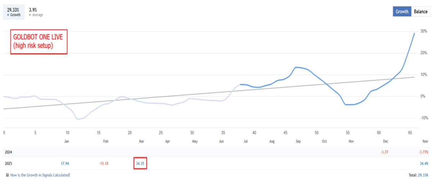Click the GOLDBOT ONE LIVE annotation box
The width and height of the screenshot is (432, 181).
click(39, 42)
